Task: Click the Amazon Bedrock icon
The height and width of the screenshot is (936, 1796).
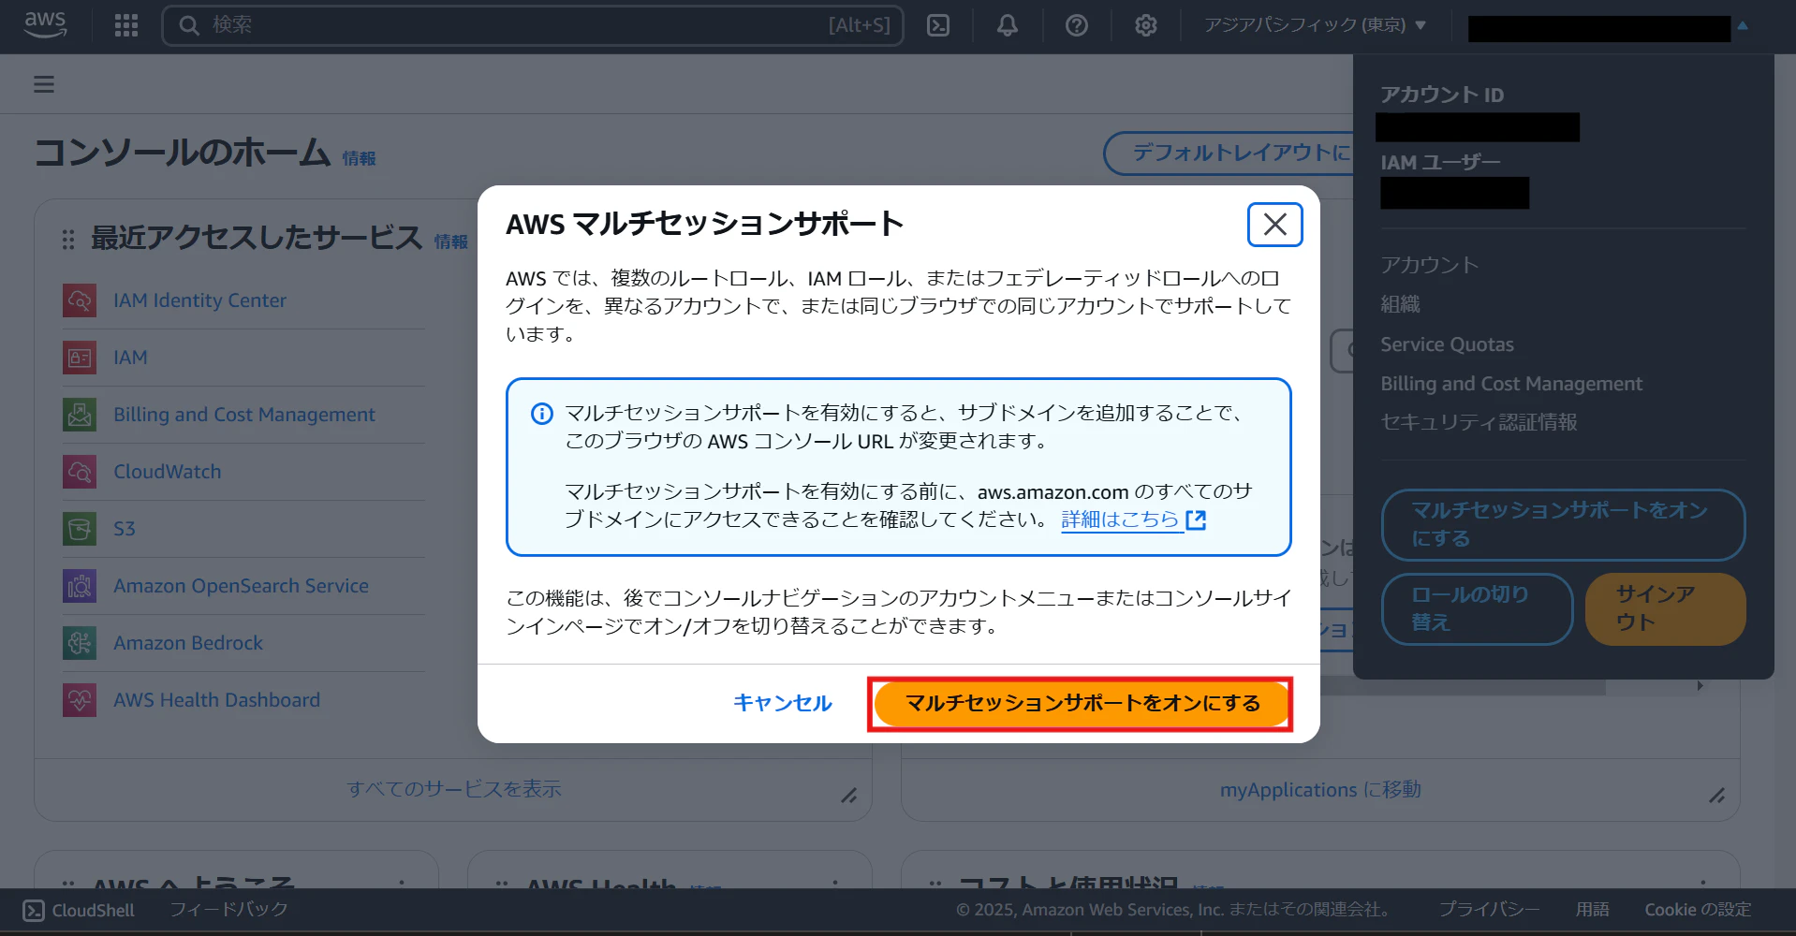Action: point(80,643)
